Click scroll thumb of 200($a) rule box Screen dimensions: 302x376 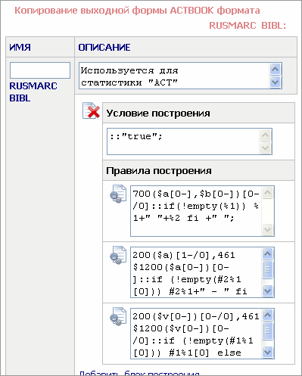coord(267,269)
